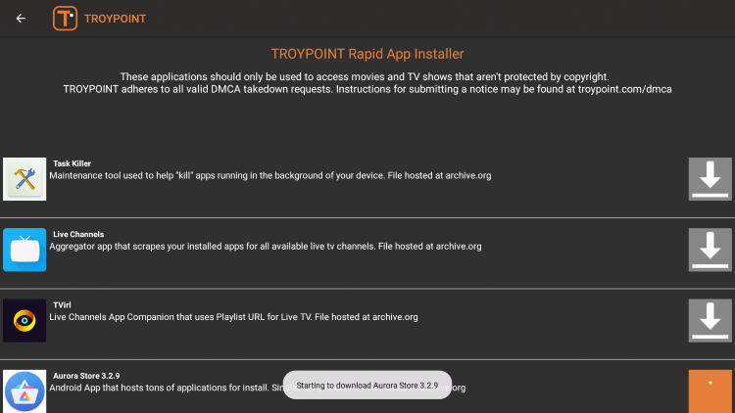This screenshot has width=735, height=413.
Task: Download the TVirl app
Action: pyautogui.click(x=710, y=320)
